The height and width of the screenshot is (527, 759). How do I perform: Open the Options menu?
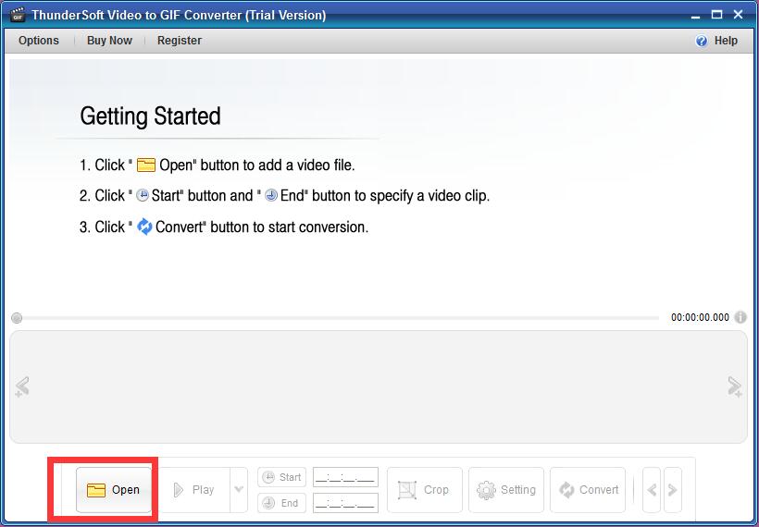point(39,41)
